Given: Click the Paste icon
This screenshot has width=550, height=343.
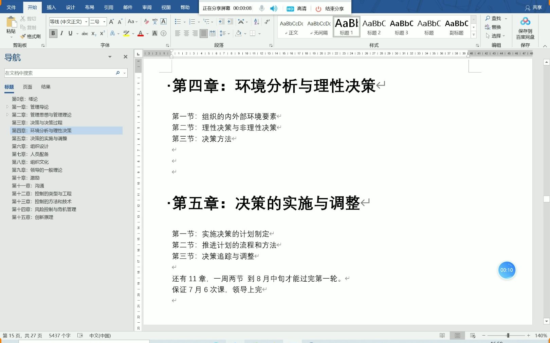Looking at the screenshot, I should click(x=11, y=22).
